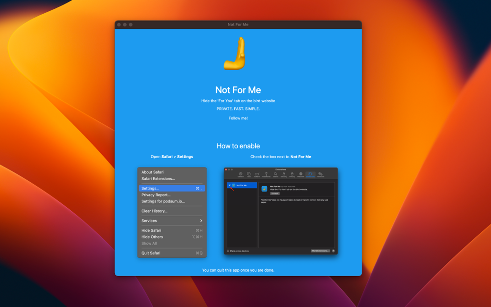Image resolution: width=491 pixels, height=307 pixels.
Task: Select AutoFill icon in the Extensions screenshot toolbar
Action: (x=257, y=174)
